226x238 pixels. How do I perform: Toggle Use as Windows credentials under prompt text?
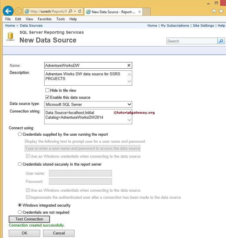point(28,156)
